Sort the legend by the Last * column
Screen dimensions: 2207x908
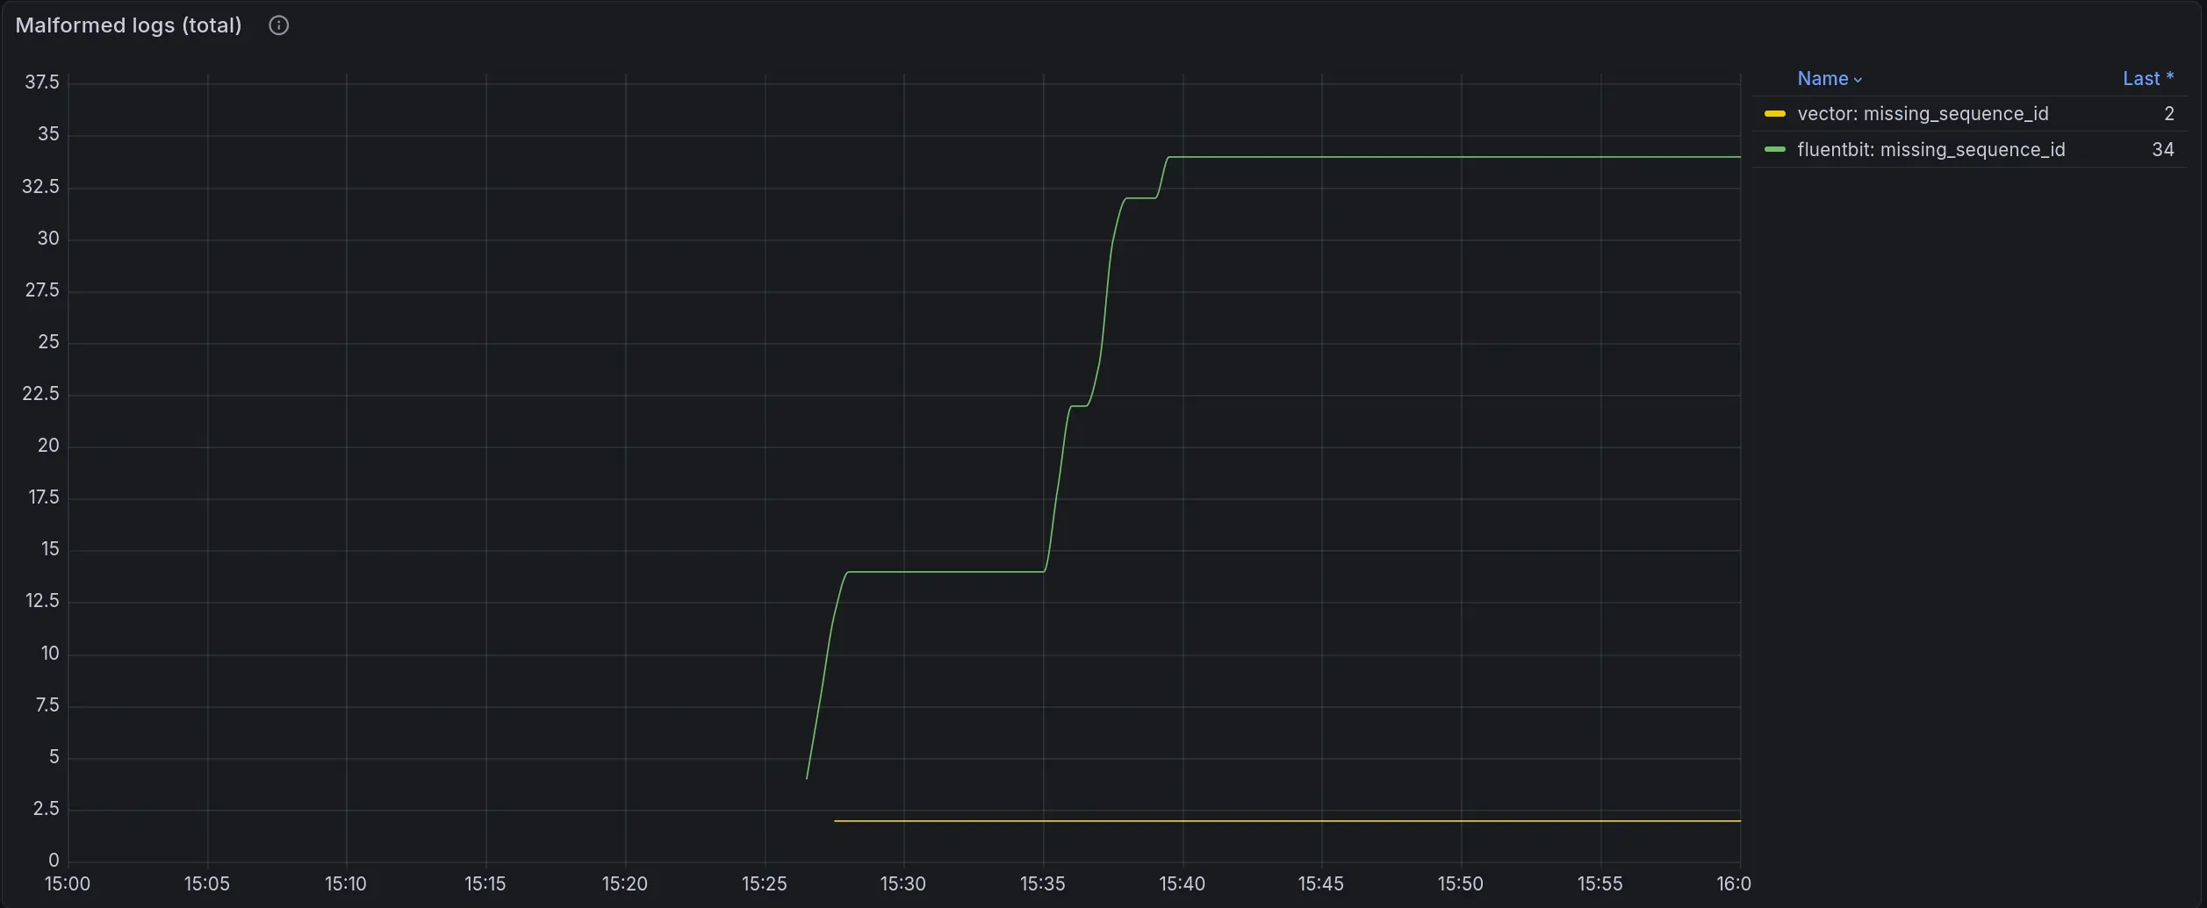click(x=2147, y=79)
